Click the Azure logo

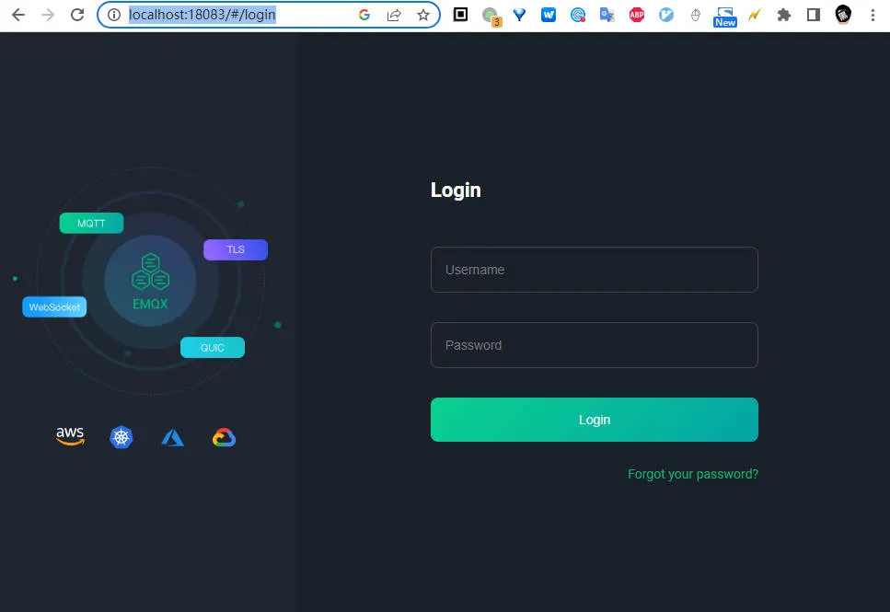(x=172, y=437)
